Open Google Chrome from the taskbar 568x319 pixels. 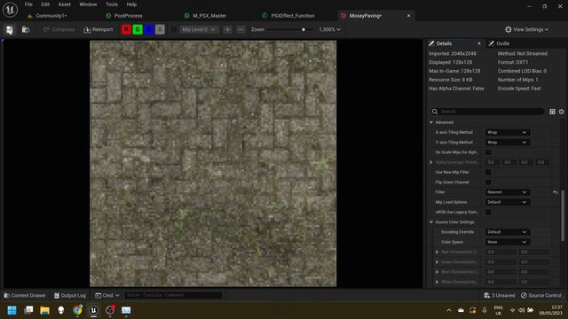pyautogui.click(x=77, y=310)
